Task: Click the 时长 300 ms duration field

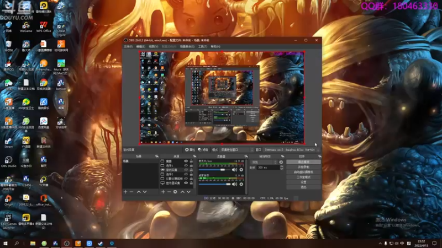Action: click(268, 168)
